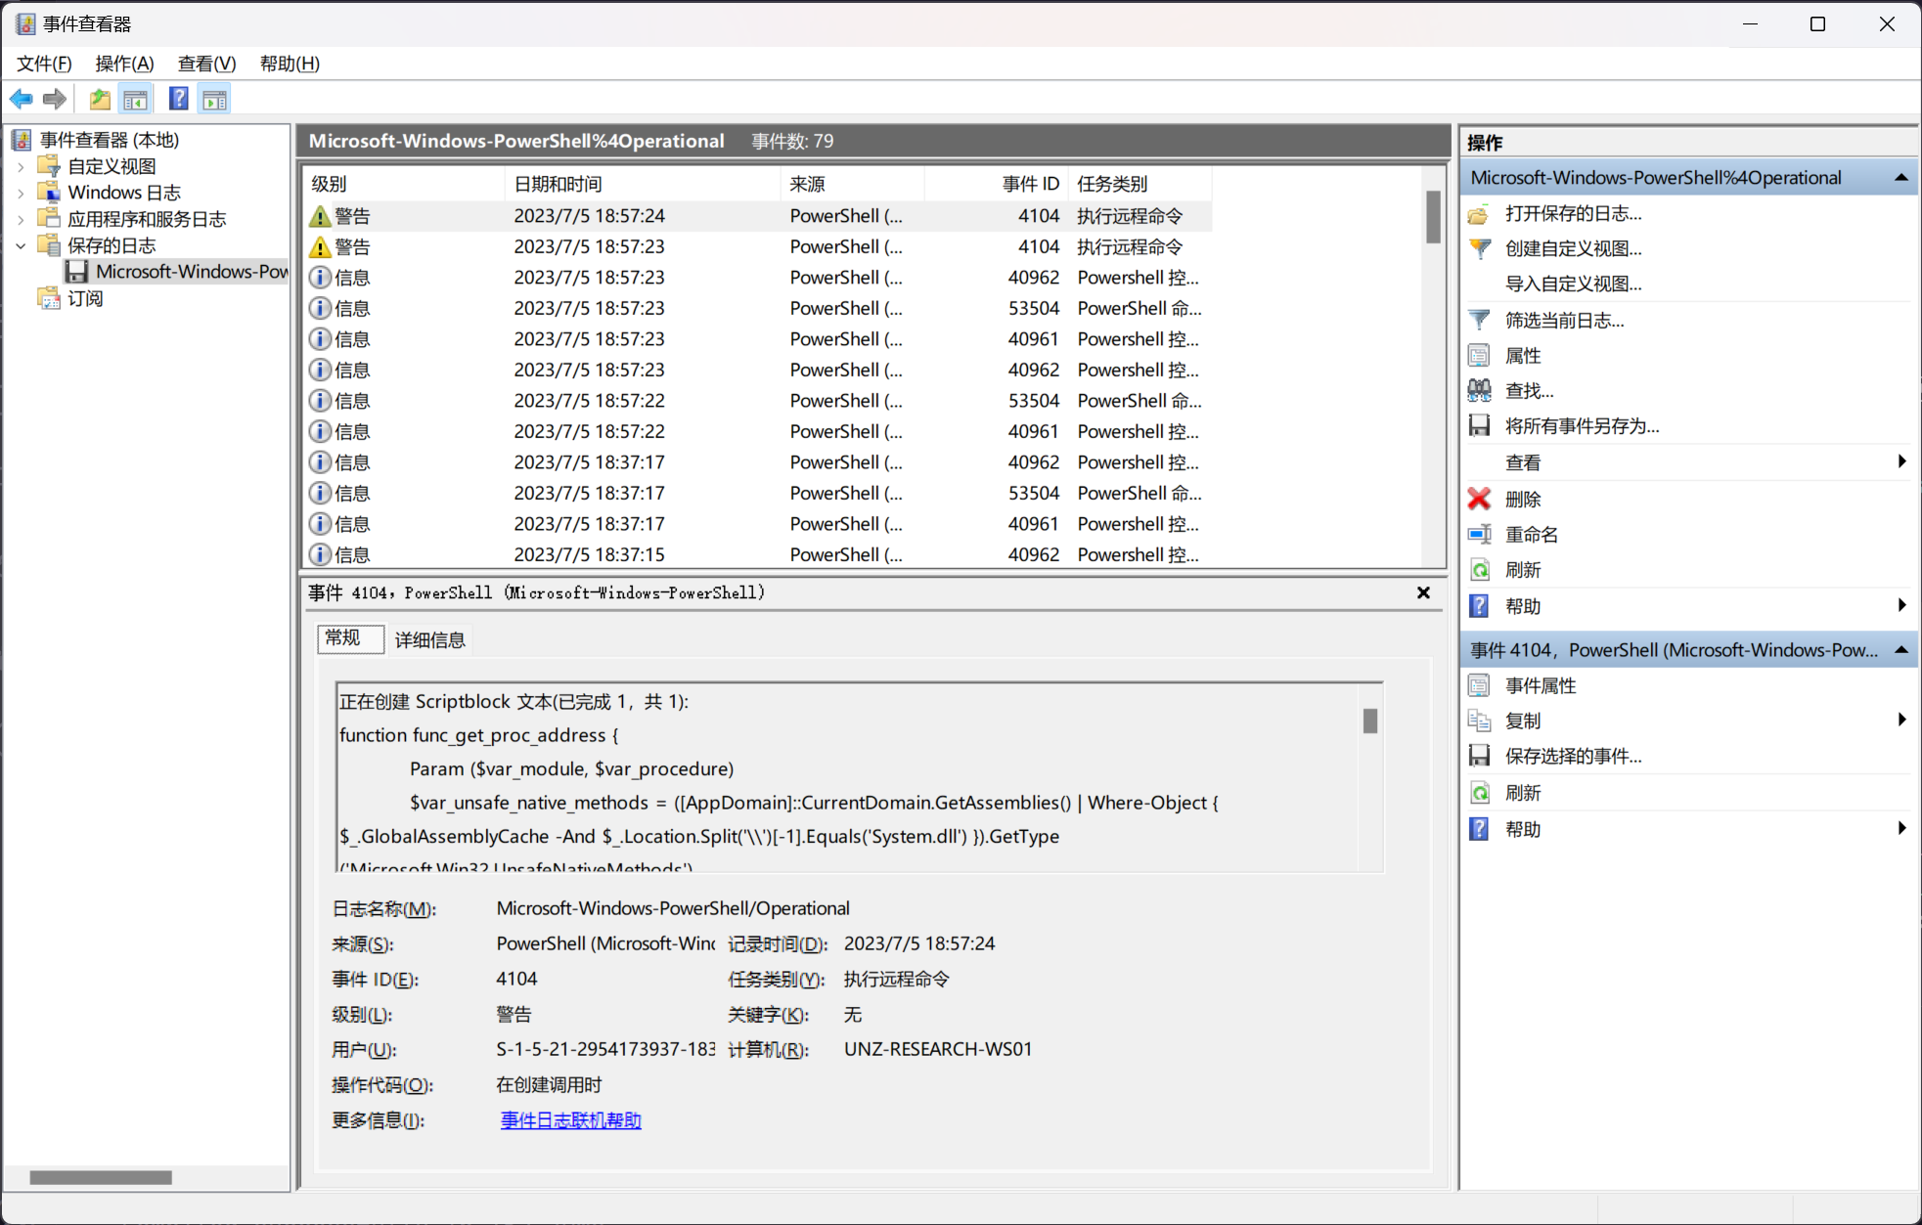The width and height of the screenshot is (1922, 1225).
Task: Click the scriptblock text box scrollbar thumb
Action: coord(1370,721)
